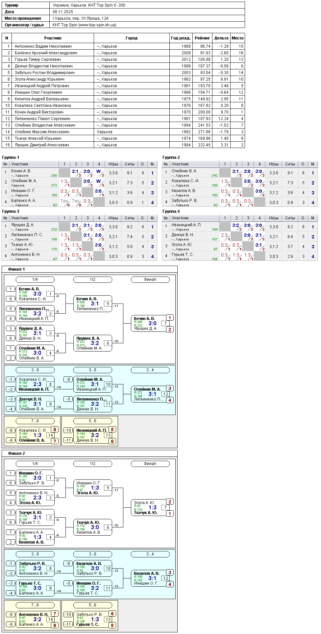This screenshot has height=634, width=321.
Task: Click Гурьев Т. С. row in Группа-4
Action: [240, 256]
